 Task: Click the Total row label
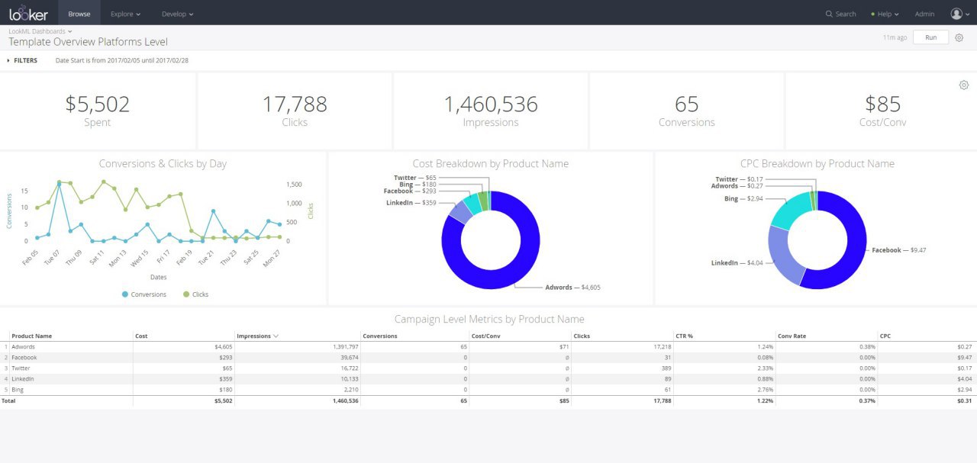click(x=8, y=400)
